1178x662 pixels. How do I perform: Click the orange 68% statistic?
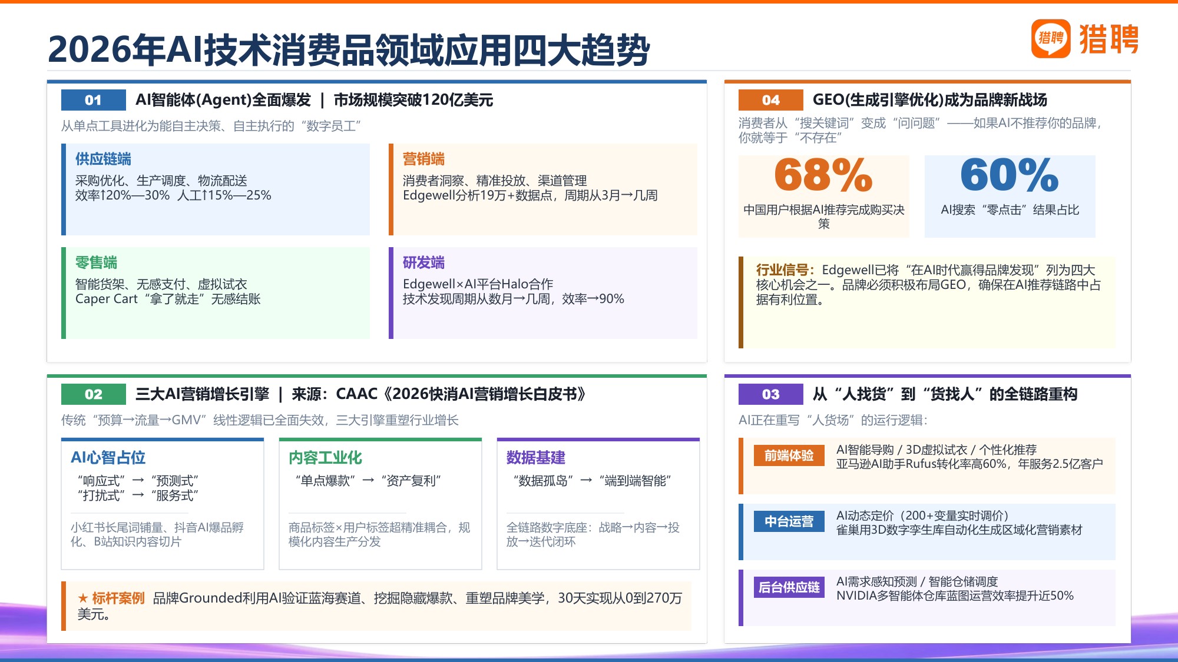click(x=823, y=175)
